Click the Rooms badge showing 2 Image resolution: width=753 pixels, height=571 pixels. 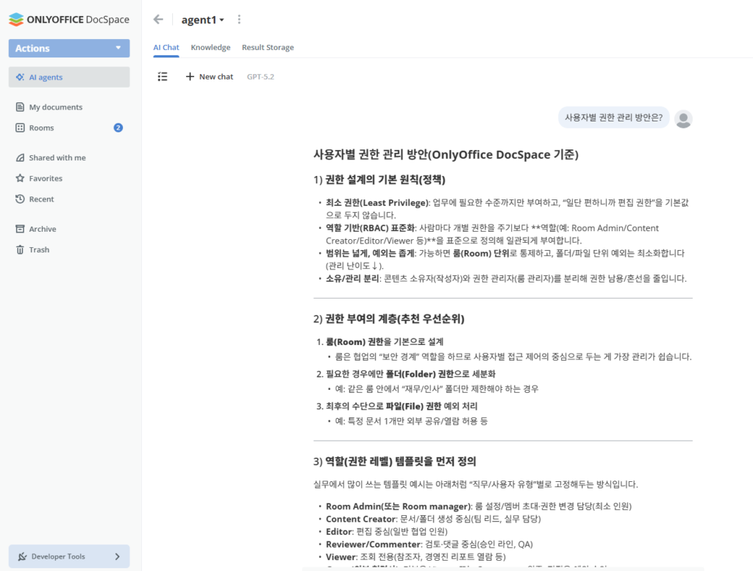coord(118,127)
